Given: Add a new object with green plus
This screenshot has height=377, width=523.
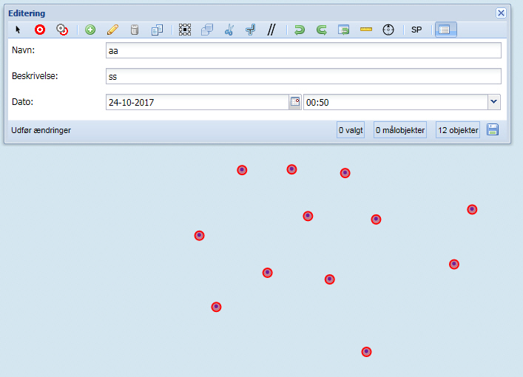Looking at the screenshot, I should pos(90,30).
